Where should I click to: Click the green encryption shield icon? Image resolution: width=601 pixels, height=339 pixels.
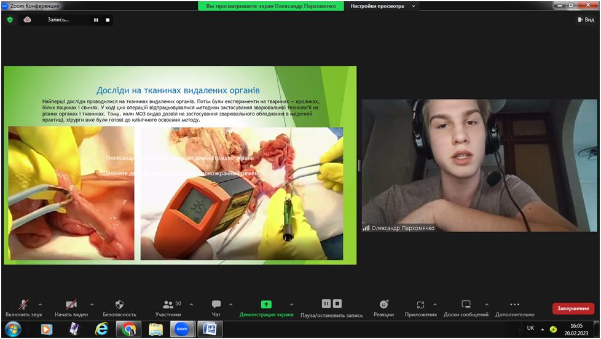coord(10,20)
